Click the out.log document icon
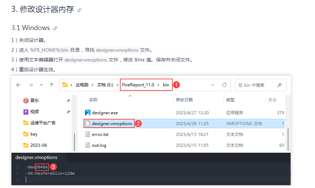The height and width of the screenshot is (188, 315). (x=88, y=145)
